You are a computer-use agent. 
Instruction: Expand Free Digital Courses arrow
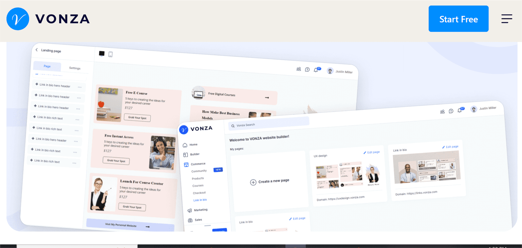point(267,97)
